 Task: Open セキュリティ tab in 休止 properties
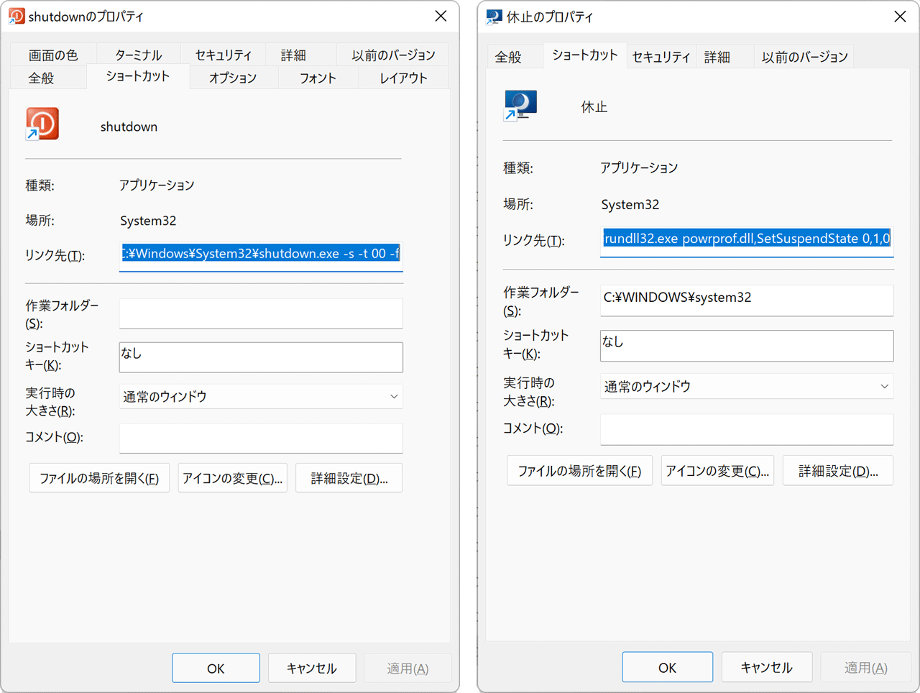[x=661, y=57]
